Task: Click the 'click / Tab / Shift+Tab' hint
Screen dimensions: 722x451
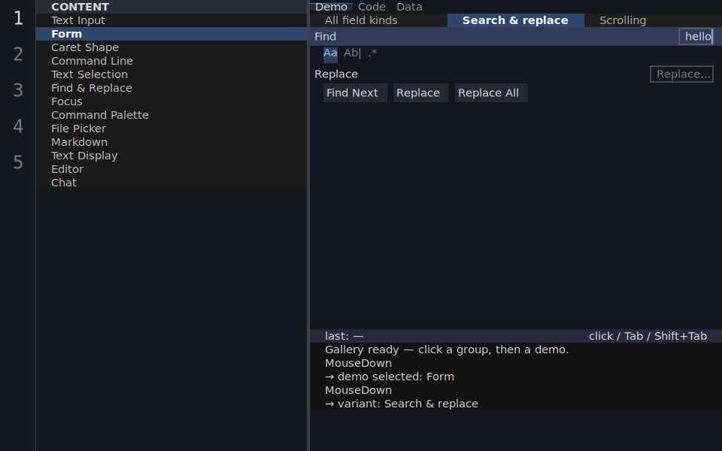Action: (648, 336)
